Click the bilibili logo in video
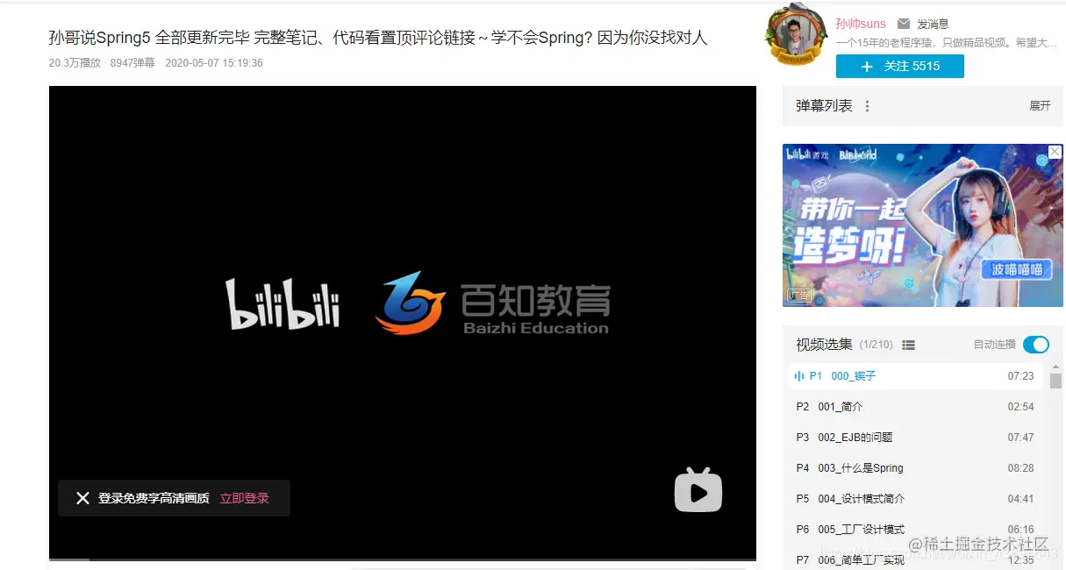Image resolution: width=1066 pixels, height=570 pixels. click(283, 303)
